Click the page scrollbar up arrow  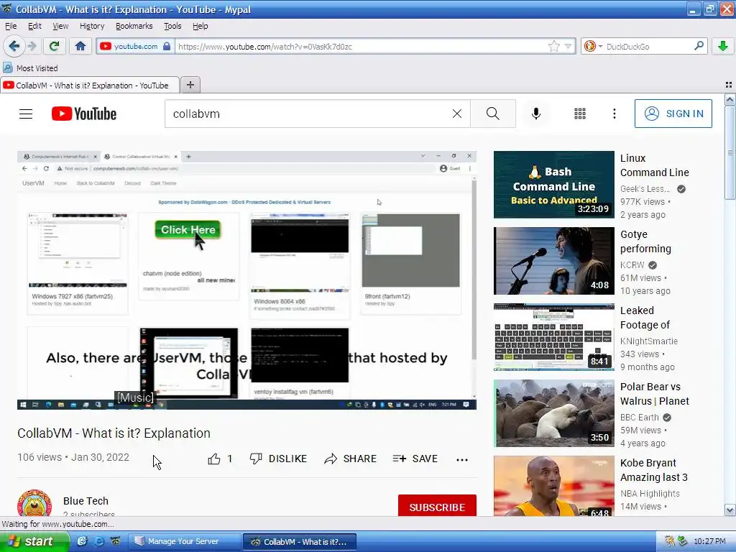coord(730,99)
